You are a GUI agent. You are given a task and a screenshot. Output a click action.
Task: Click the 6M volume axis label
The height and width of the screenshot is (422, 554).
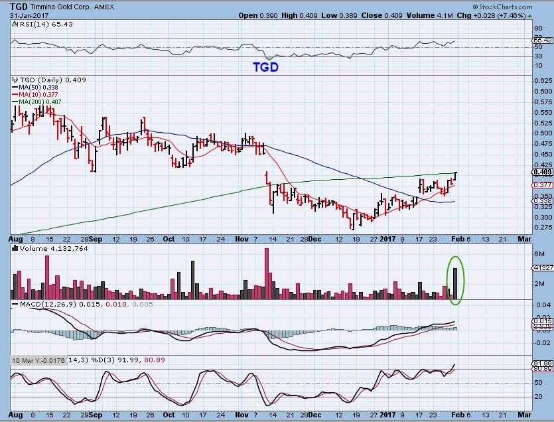point(539,253)
